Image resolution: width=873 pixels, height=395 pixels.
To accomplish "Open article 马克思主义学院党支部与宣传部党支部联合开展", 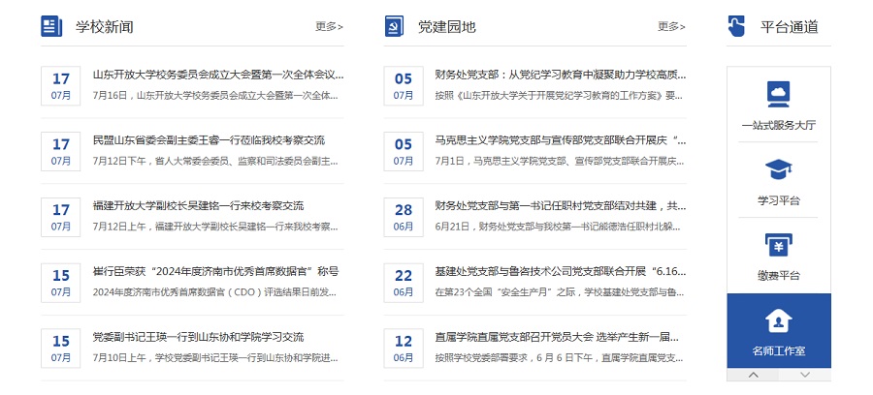I will pyautogui.click(x=561, y=140).
